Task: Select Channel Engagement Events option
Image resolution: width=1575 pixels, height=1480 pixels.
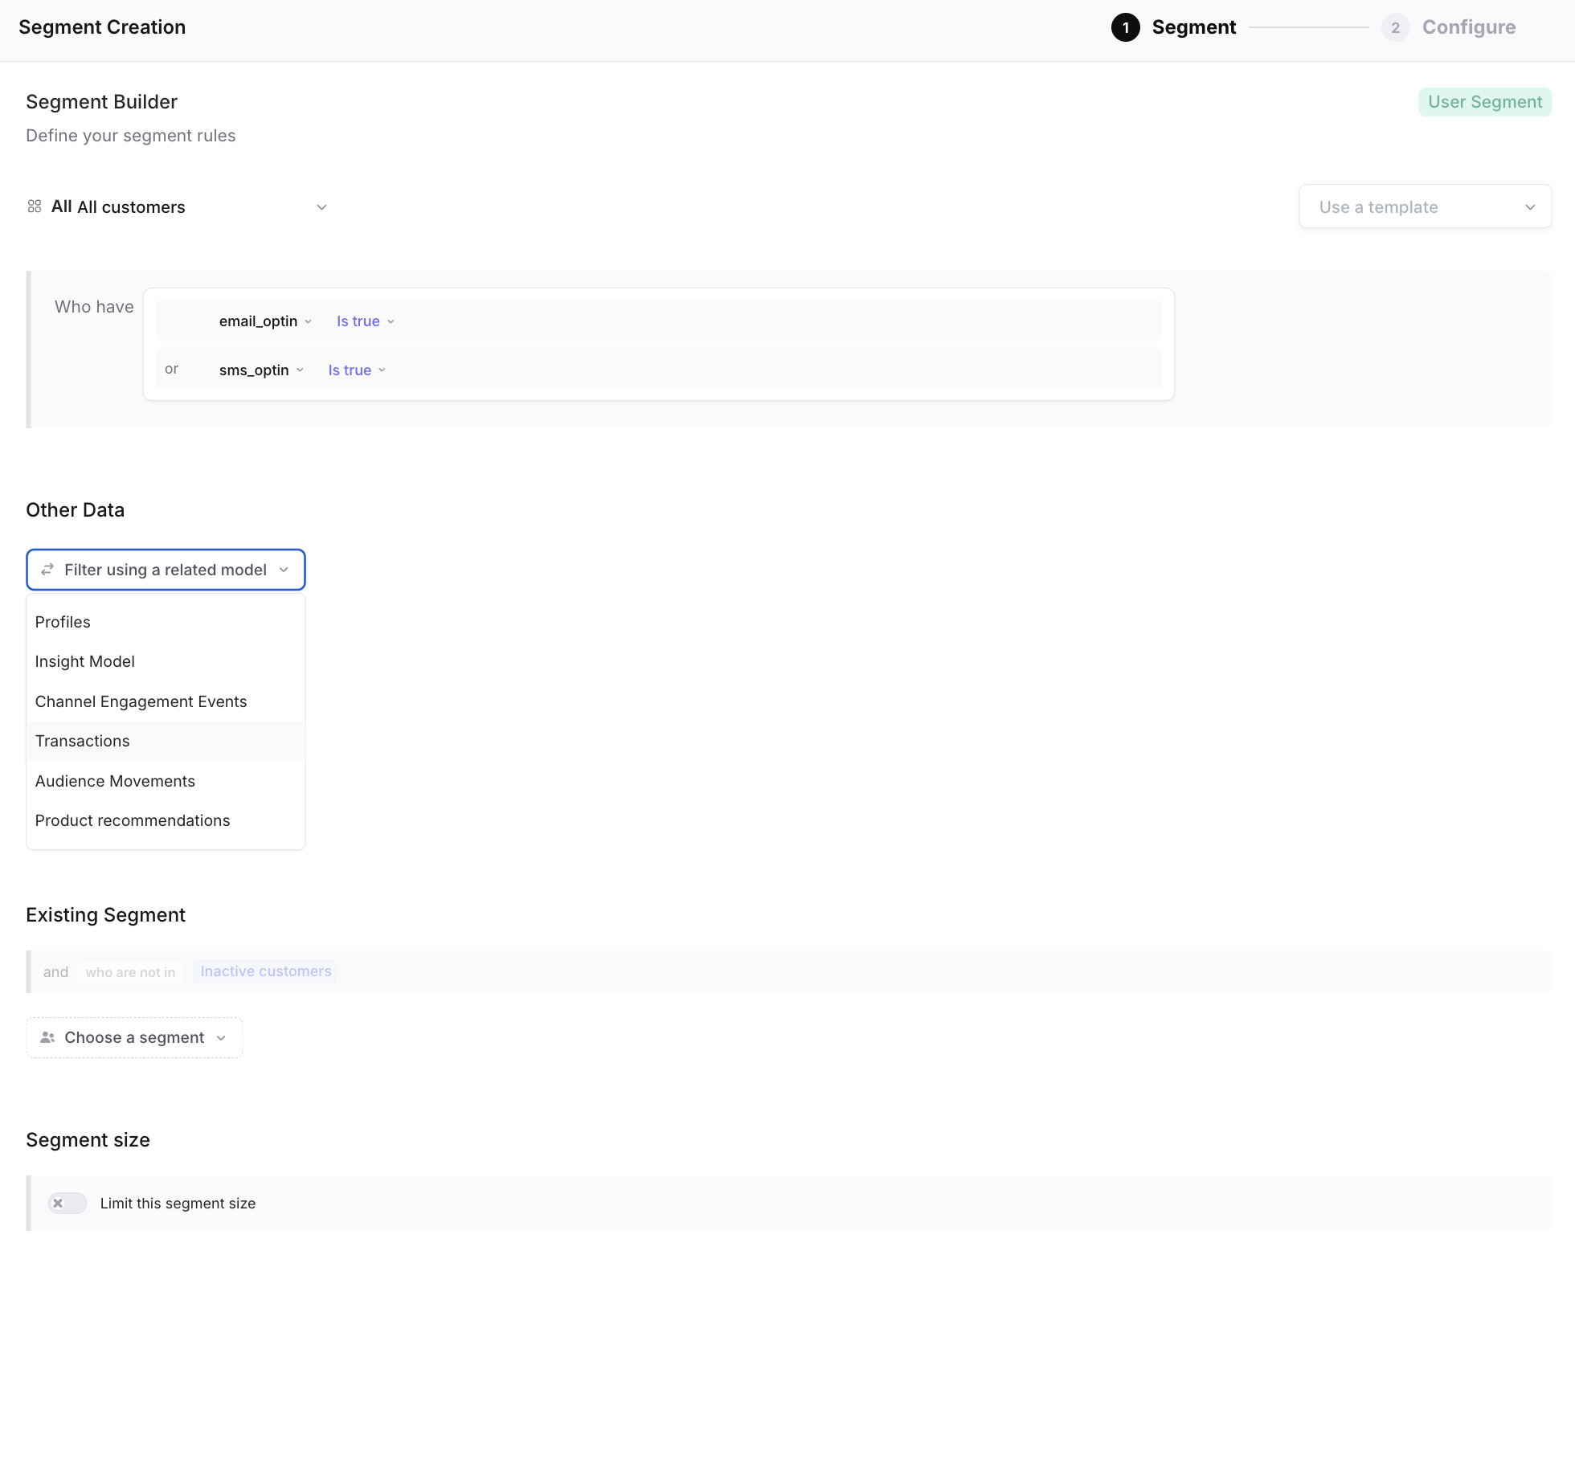Action: point(166,701)
